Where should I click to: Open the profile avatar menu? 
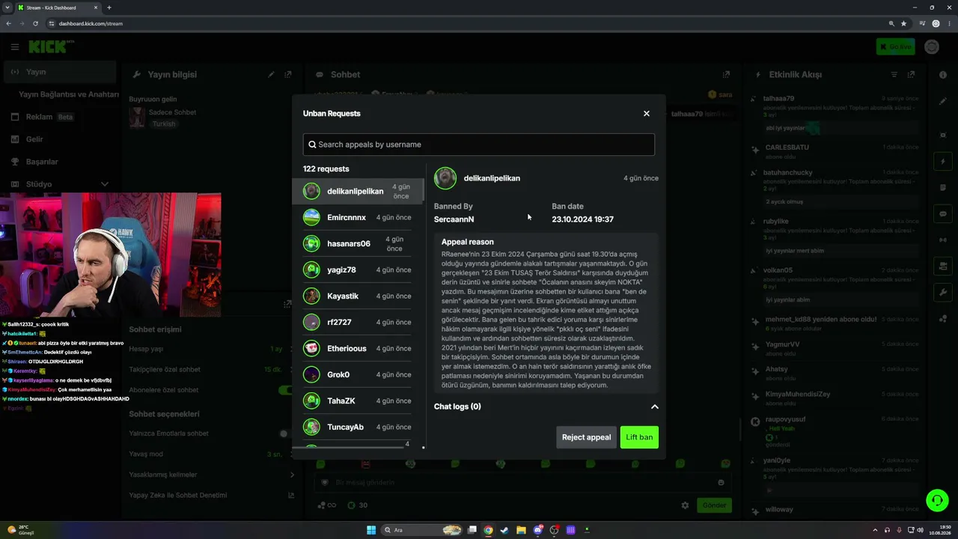pyautogui.click(x=932, y=47)
